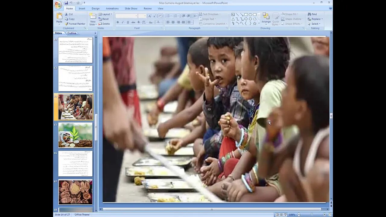Toggle Strikethrough formatting

[x=133, y=22]
